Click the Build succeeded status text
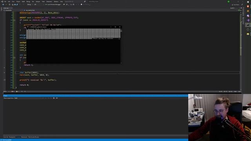This screenshot has height=141, width=251. pos(7,140)
